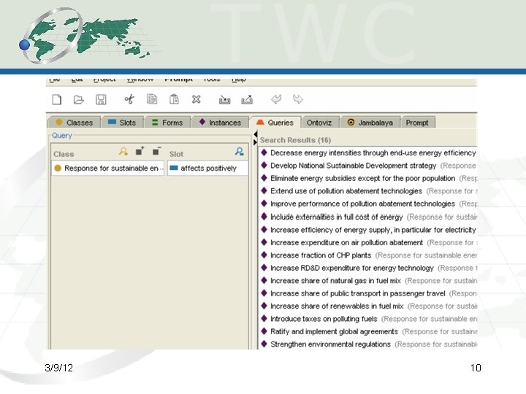Click the Save Project floppy icon
This screenshot has height=394, width=526.
[x=101, y=99]
